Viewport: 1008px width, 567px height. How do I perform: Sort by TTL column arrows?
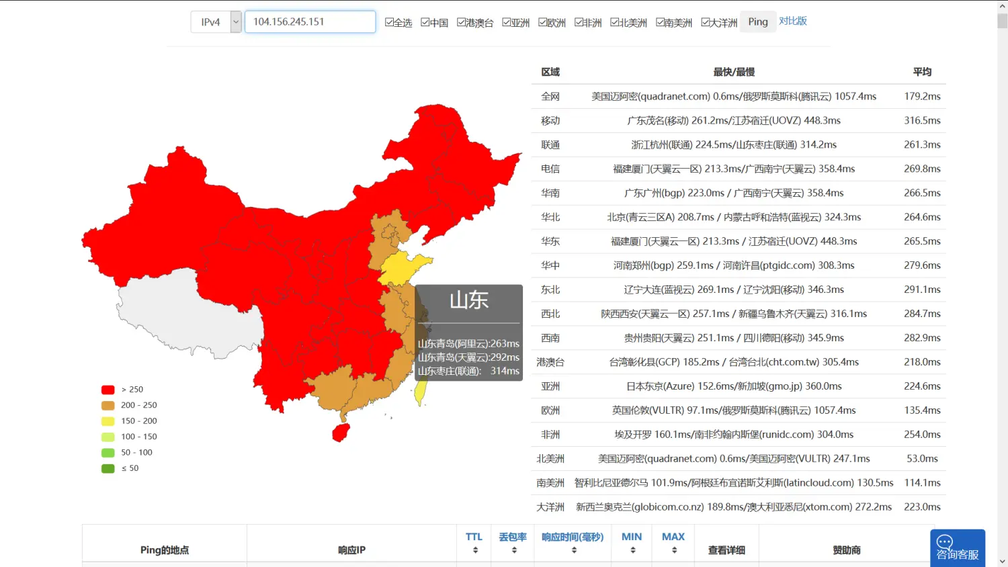click(474, 550)
